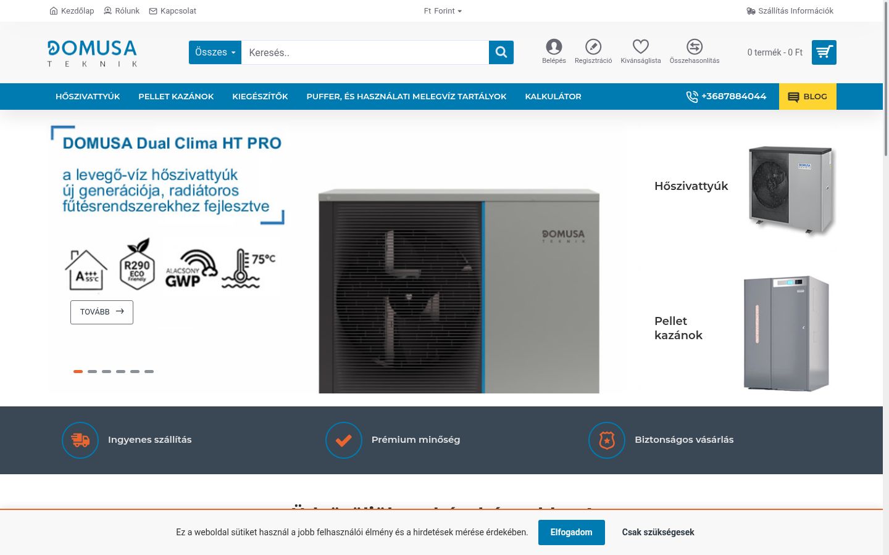Image resolution: width=889 pixels, height=555 pixels.
Task: Click the 0 termék - 0 Ft text
Action: pos(775,52)
